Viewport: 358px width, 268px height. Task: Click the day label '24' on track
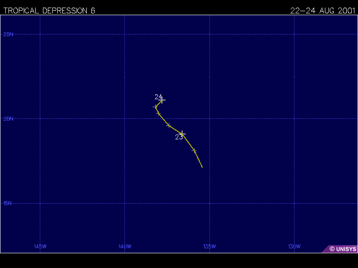(158, 97)
